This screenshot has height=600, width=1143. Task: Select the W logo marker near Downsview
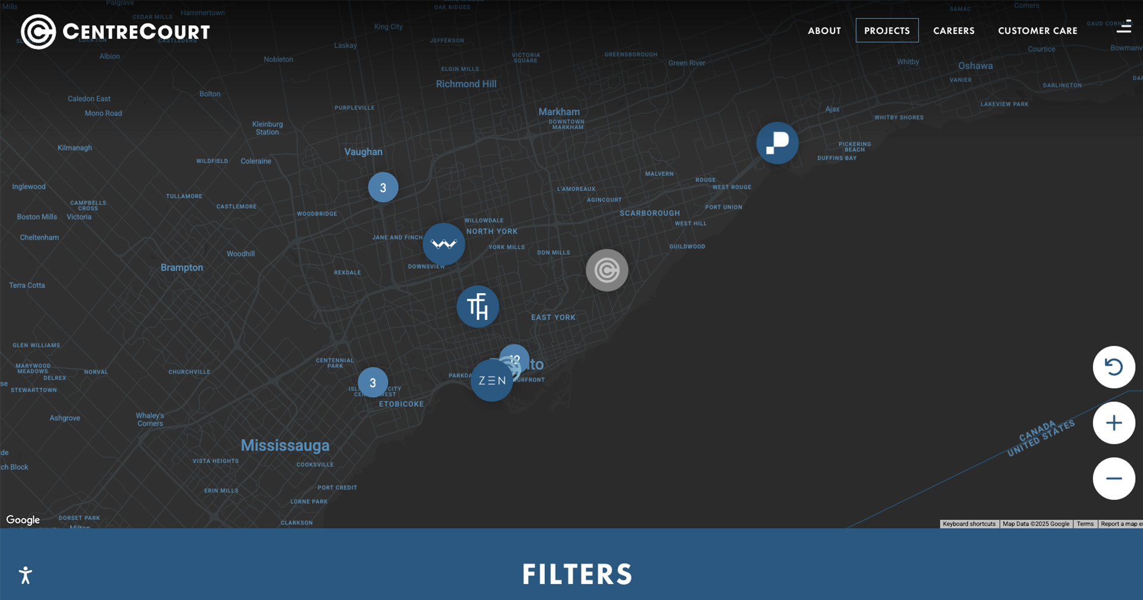444,244
